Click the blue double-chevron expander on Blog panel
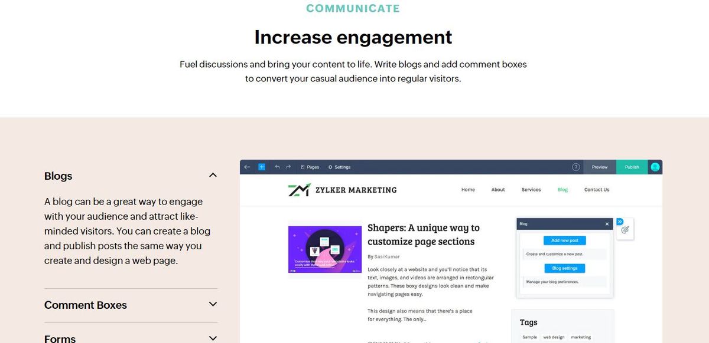This screenshot has width=709, height=343. 620,222
